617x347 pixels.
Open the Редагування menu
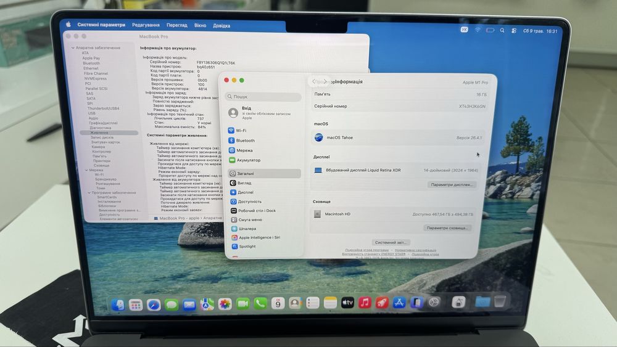click(146, 25)
